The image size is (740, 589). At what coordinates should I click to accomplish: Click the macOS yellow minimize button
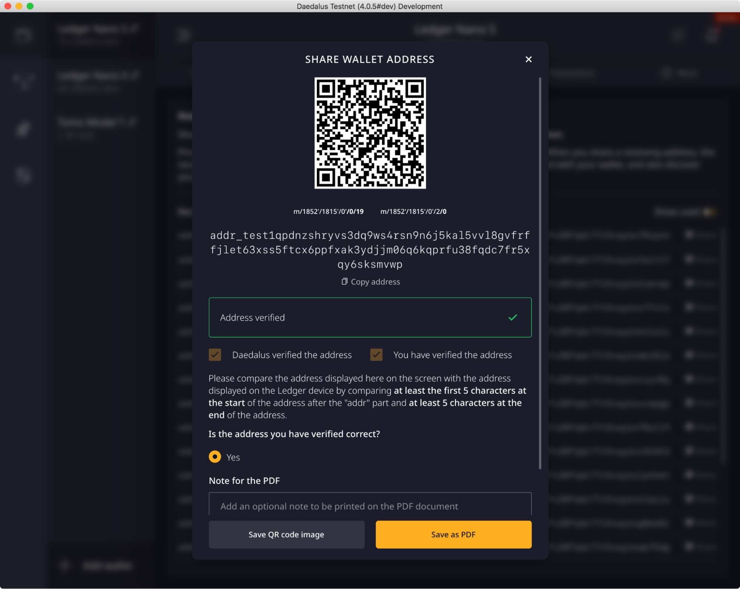(x=19, y=6)
